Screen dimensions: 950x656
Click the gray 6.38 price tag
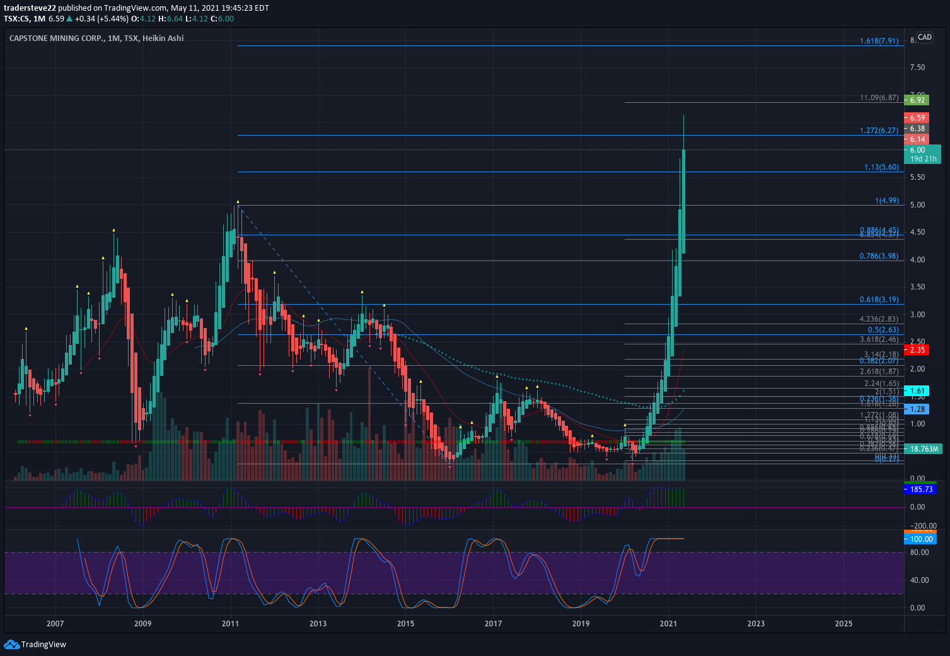(x=917, y=129)
